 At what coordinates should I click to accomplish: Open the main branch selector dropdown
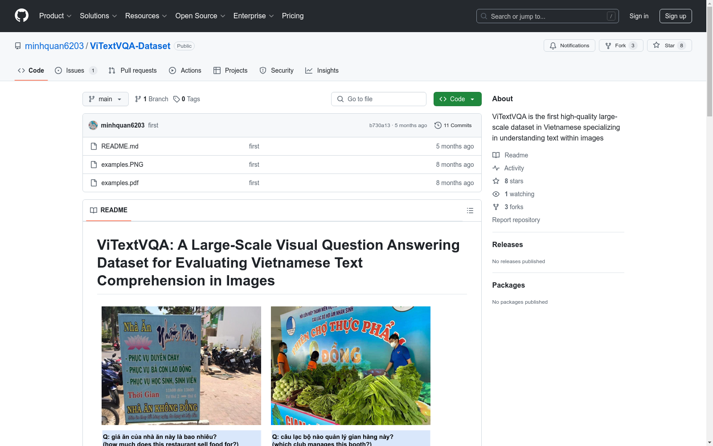pos(106,99)
